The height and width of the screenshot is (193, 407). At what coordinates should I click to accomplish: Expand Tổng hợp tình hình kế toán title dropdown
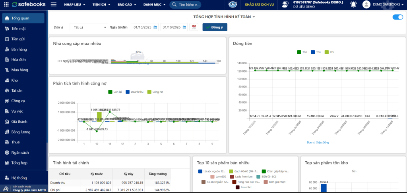[x=224, y=17]
